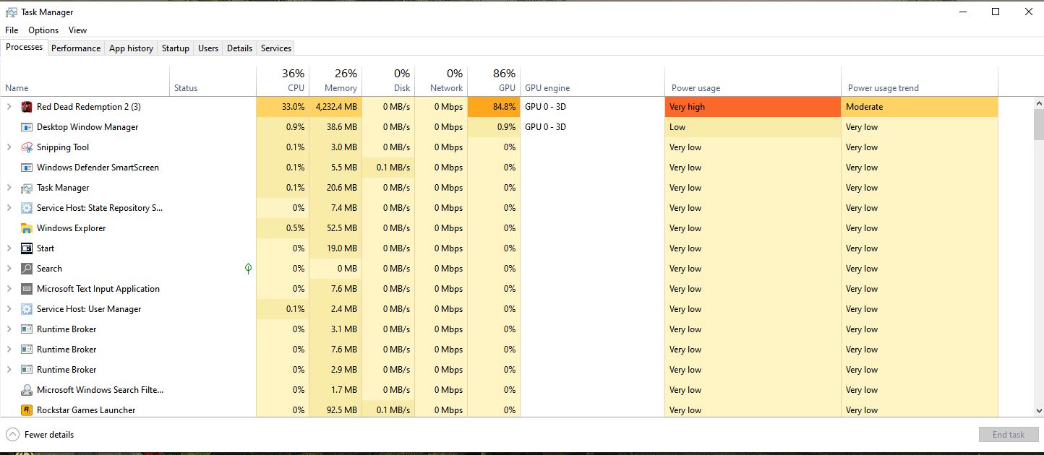Click the Snipping Tool scissors icon
Image resolution: width=1044 pixels, height=455 pixels.
27,147
